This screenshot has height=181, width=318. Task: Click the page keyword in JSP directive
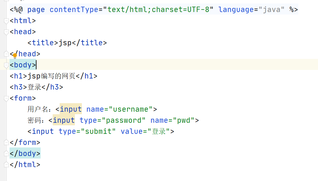pos(36,9)
